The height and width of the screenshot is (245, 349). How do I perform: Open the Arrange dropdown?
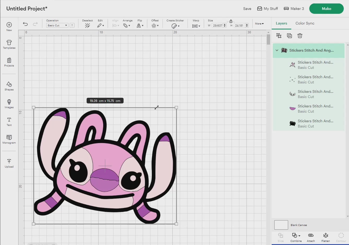(x=127, y=26)
